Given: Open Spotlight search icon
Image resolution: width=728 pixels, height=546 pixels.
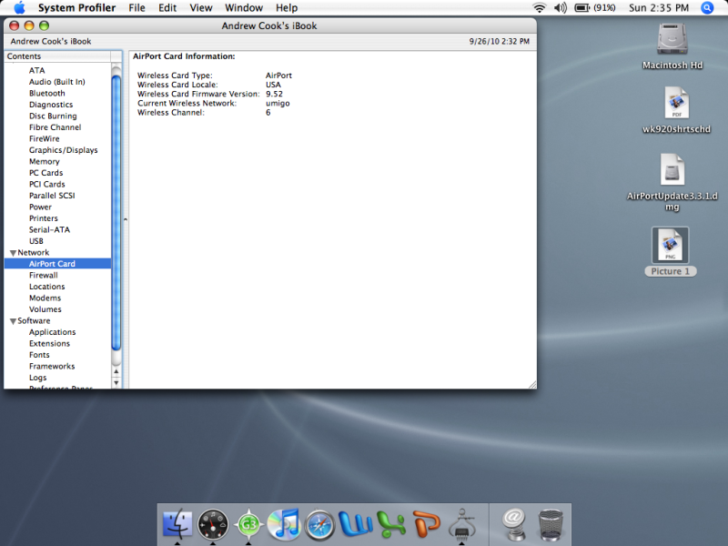Looking at the screenshot, I should [x=707, y=8].
